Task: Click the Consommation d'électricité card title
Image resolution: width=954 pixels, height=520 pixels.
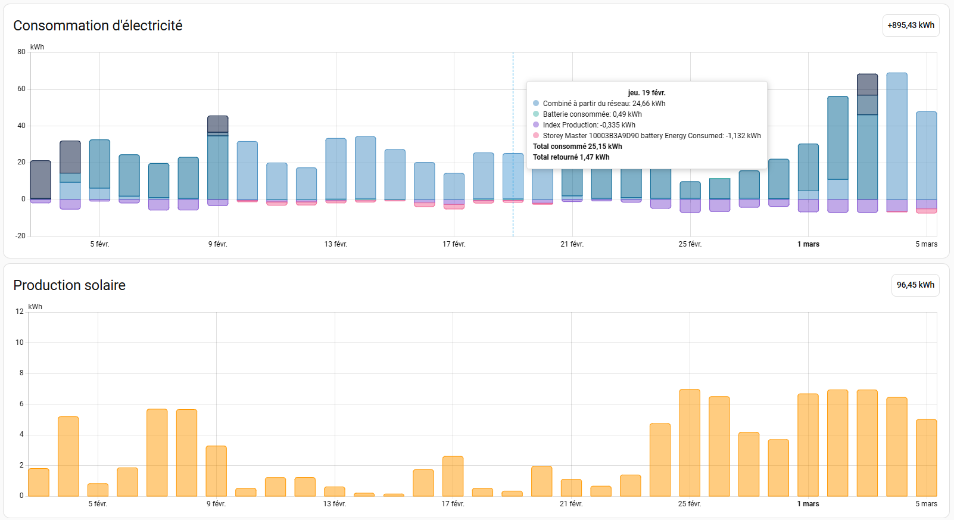Action: click(98, 26)
